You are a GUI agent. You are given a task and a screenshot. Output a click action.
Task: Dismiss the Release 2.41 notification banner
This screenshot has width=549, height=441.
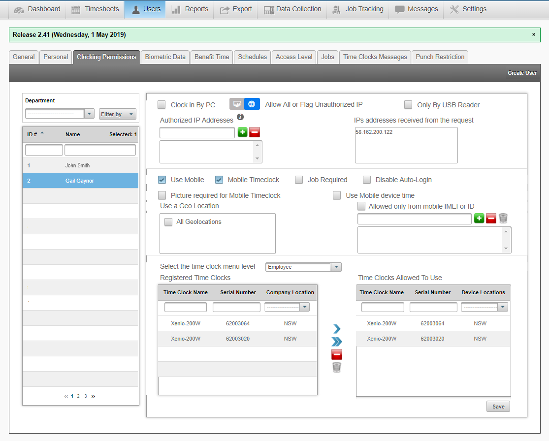(534, 34)
